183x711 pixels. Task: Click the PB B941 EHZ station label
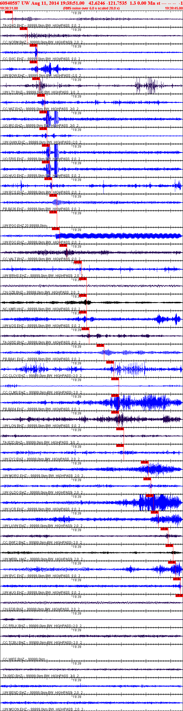click(42, 359)
